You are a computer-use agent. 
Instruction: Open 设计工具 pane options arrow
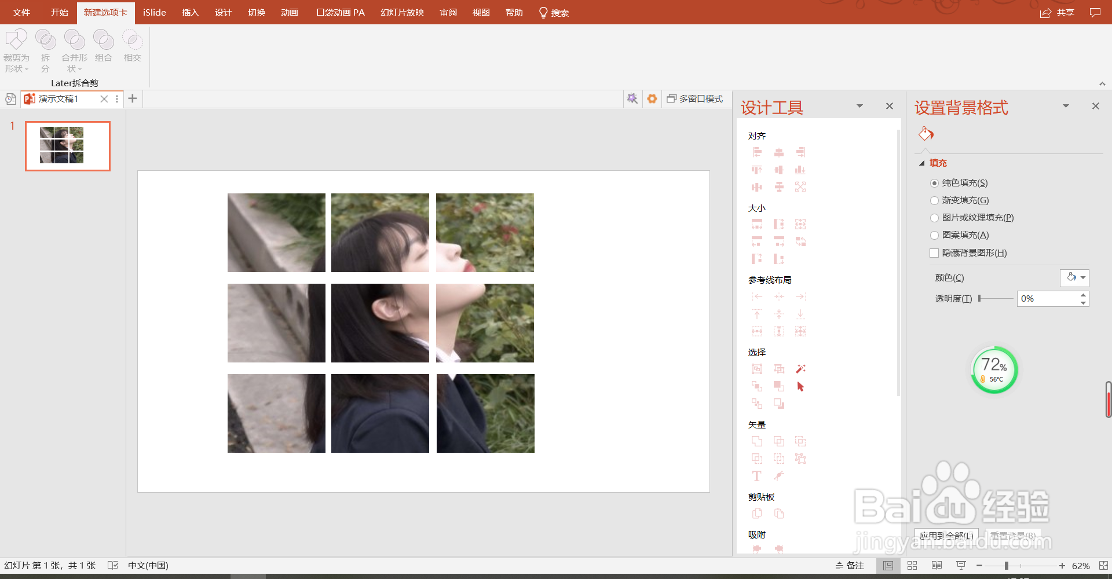click(x=859, y=106)
